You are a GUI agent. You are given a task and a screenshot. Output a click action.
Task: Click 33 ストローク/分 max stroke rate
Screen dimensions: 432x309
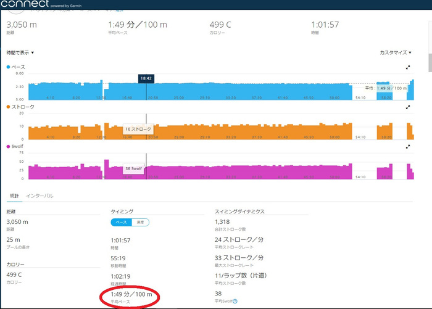coord(239,258)
